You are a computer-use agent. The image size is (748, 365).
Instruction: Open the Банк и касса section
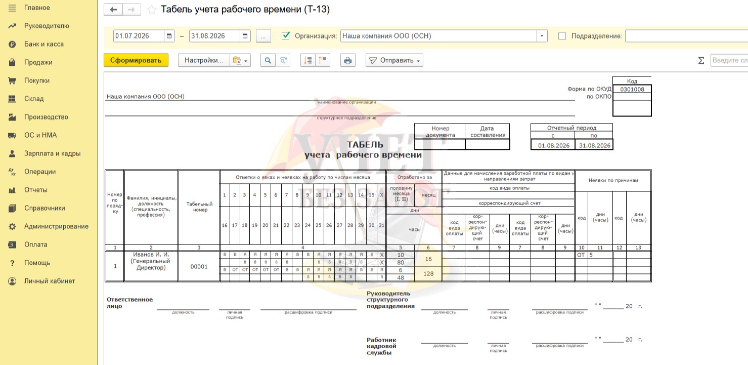[44, 44]
